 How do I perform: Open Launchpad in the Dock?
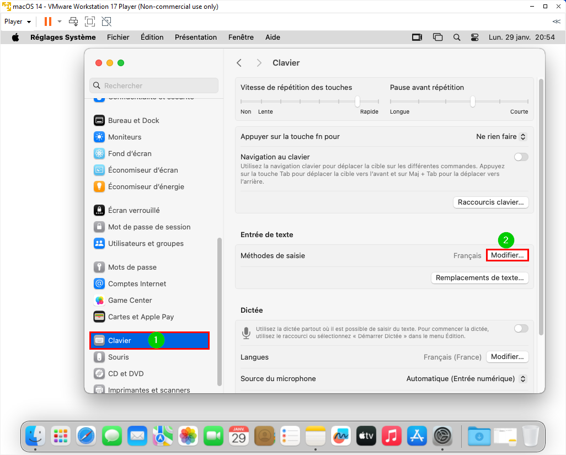point(61,436)
